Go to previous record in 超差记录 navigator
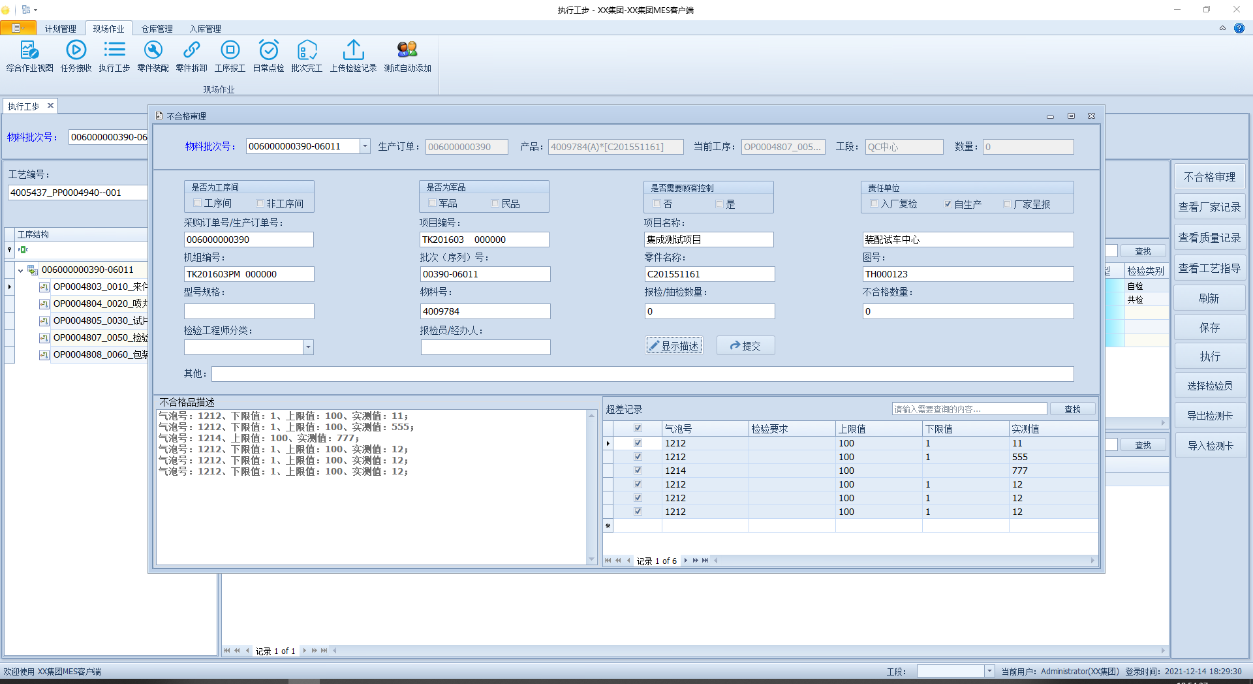 tap(628, 561)
